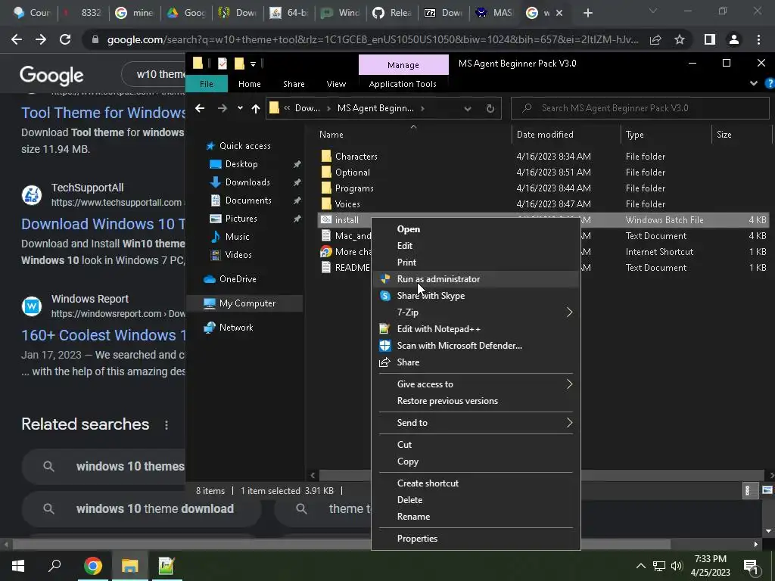Open Videos in the navigation pane
This screenshot has height=581, width=775.
pyautogui.click(x=238, y=255)
